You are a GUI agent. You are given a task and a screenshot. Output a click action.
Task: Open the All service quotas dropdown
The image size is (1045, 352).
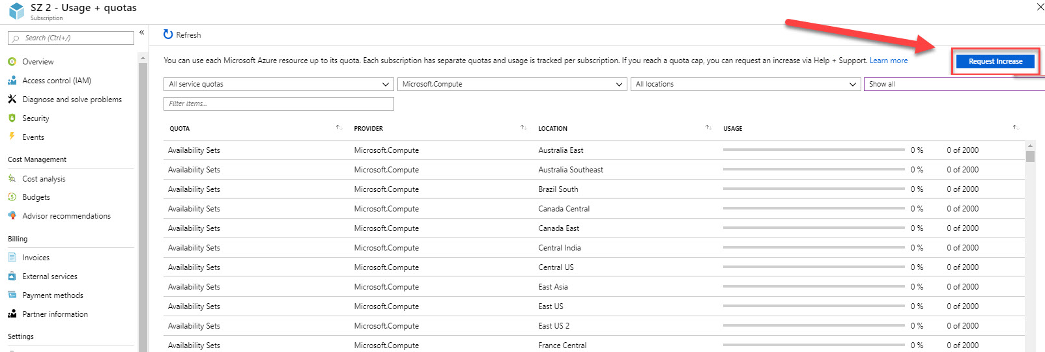tap(278, 84)
